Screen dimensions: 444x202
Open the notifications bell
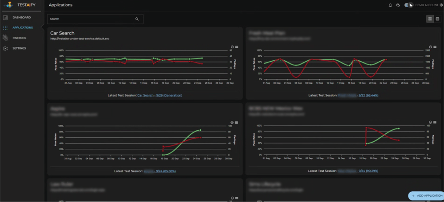click(x=390, y=5)
